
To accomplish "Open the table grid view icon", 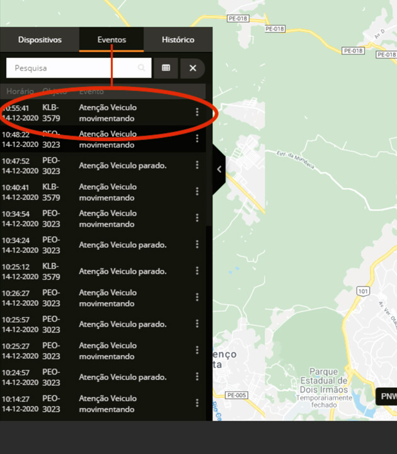I will click(166, 68).
